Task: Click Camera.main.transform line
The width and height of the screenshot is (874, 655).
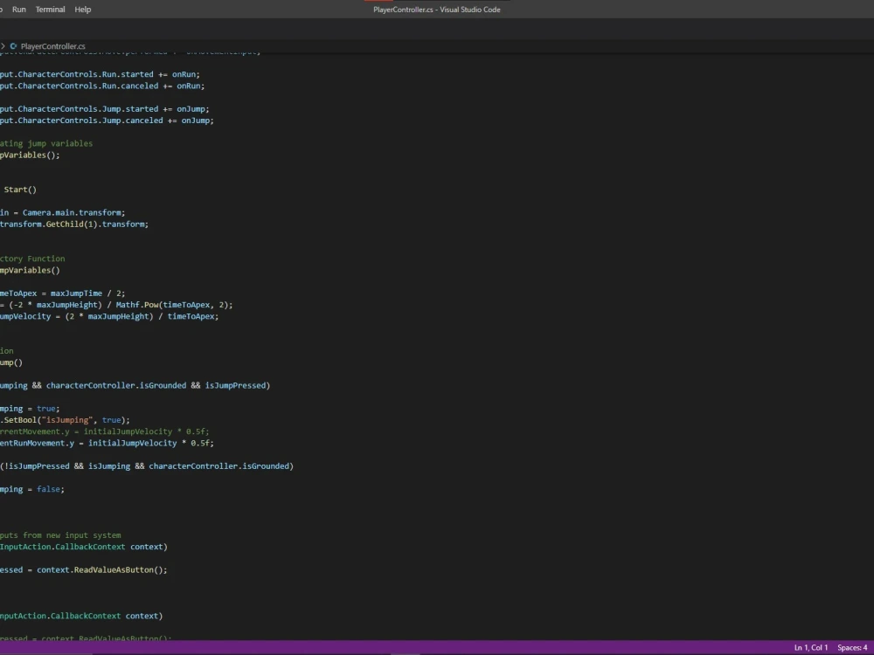Action: 62,212
